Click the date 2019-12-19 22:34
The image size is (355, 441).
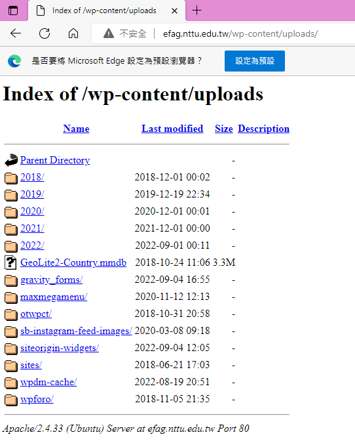tap(172, 194)
